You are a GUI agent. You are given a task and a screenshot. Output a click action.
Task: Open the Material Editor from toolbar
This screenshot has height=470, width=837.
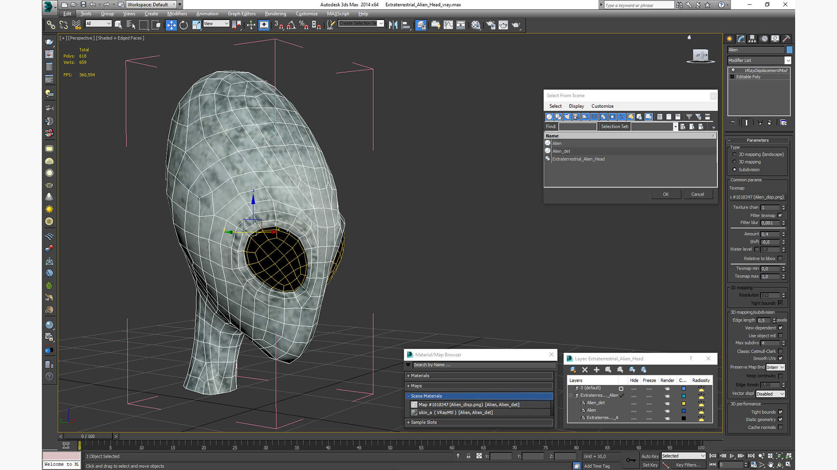tap(476, 25)
